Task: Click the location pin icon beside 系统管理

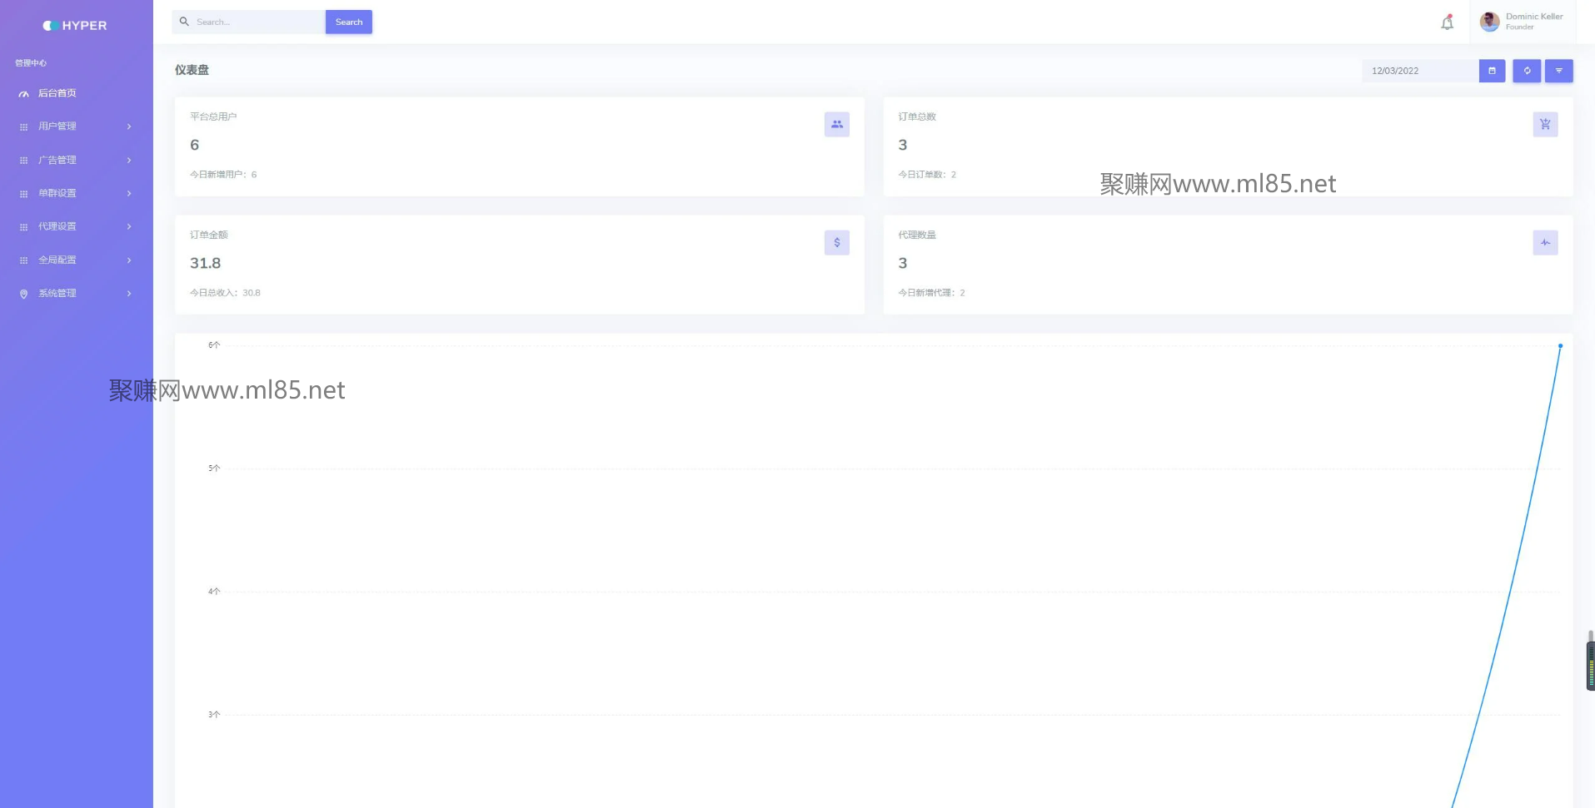Action: (23, 294)
